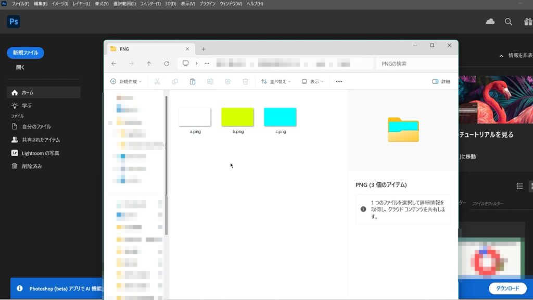Click the This PC monitor icon in address bar
This screenshot has height=300, width=533.
pyautogui.click(x=186, y=63)
